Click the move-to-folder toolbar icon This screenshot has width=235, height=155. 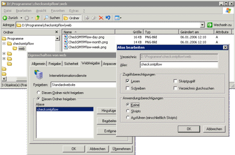pos(87,18)
